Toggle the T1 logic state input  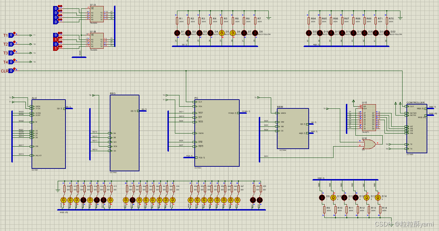click(x=11, y=35)
